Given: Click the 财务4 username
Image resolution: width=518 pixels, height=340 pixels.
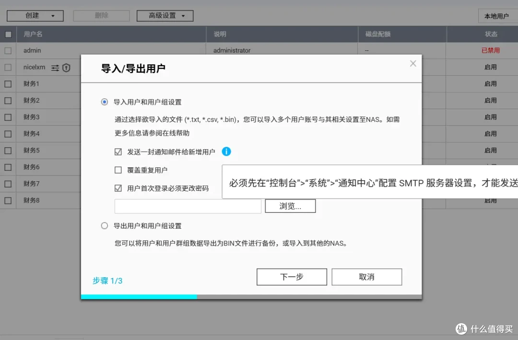Looking at the screenshot, I should coord(31,133).
